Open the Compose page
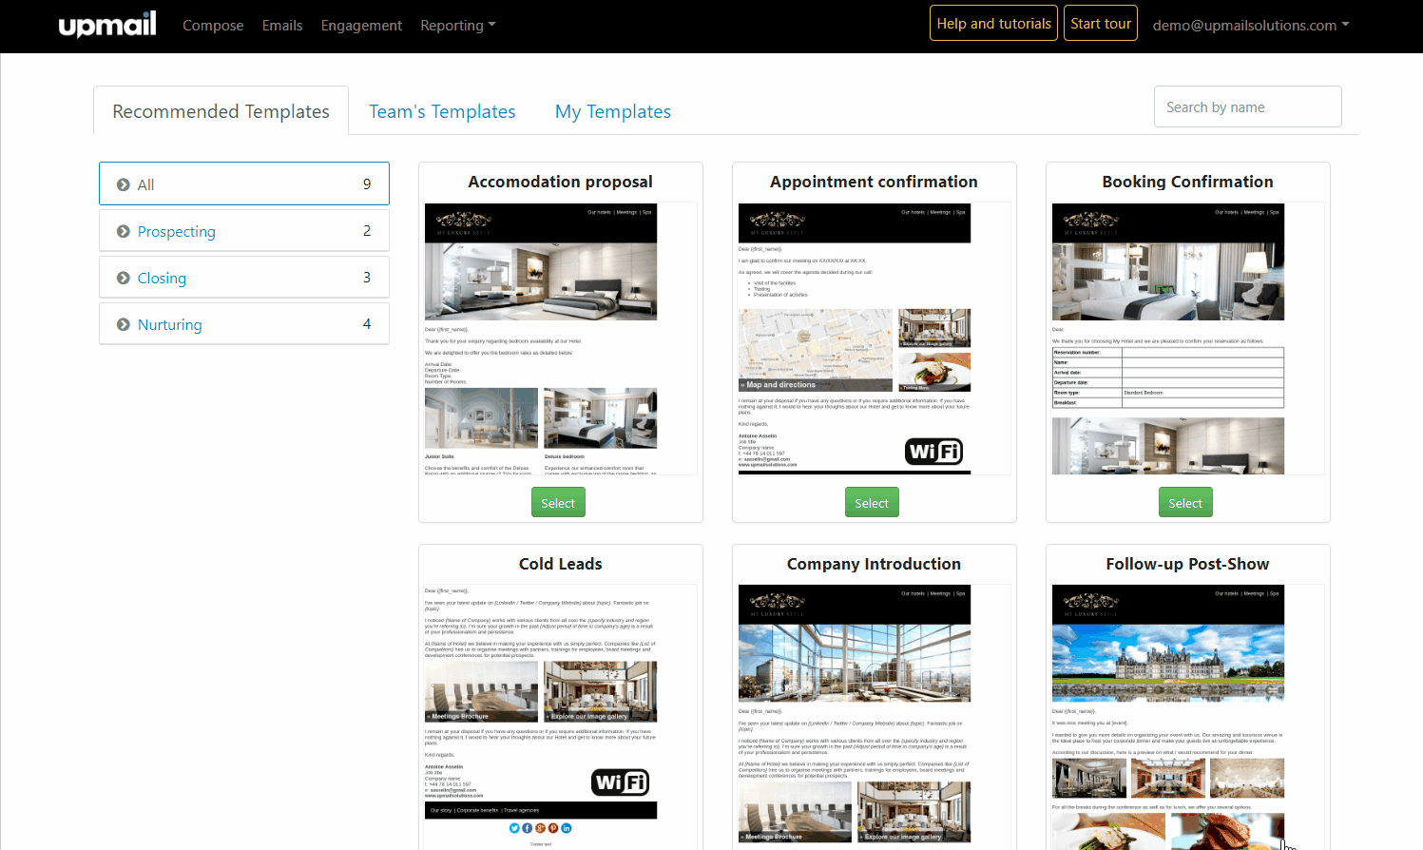 (213, 26)
